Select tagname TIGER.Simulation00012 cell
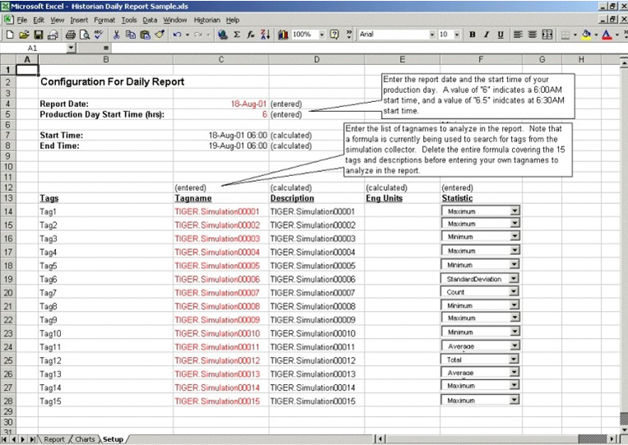The image size is (628, 445). point(217,360)
